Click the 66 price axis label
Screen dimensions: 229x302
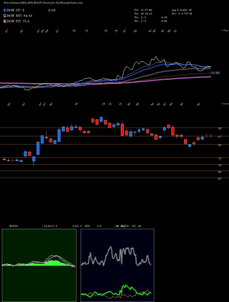(x=219, y=172)
